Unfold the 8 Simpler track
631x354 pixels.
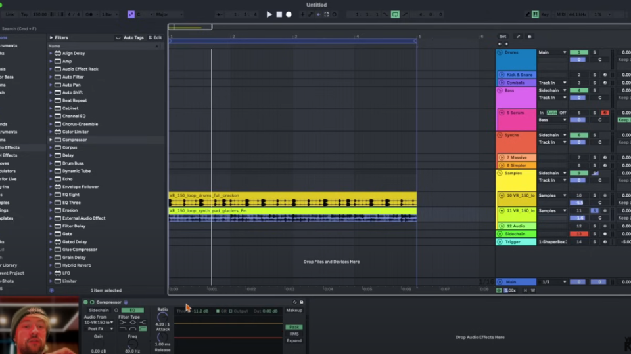502,165
